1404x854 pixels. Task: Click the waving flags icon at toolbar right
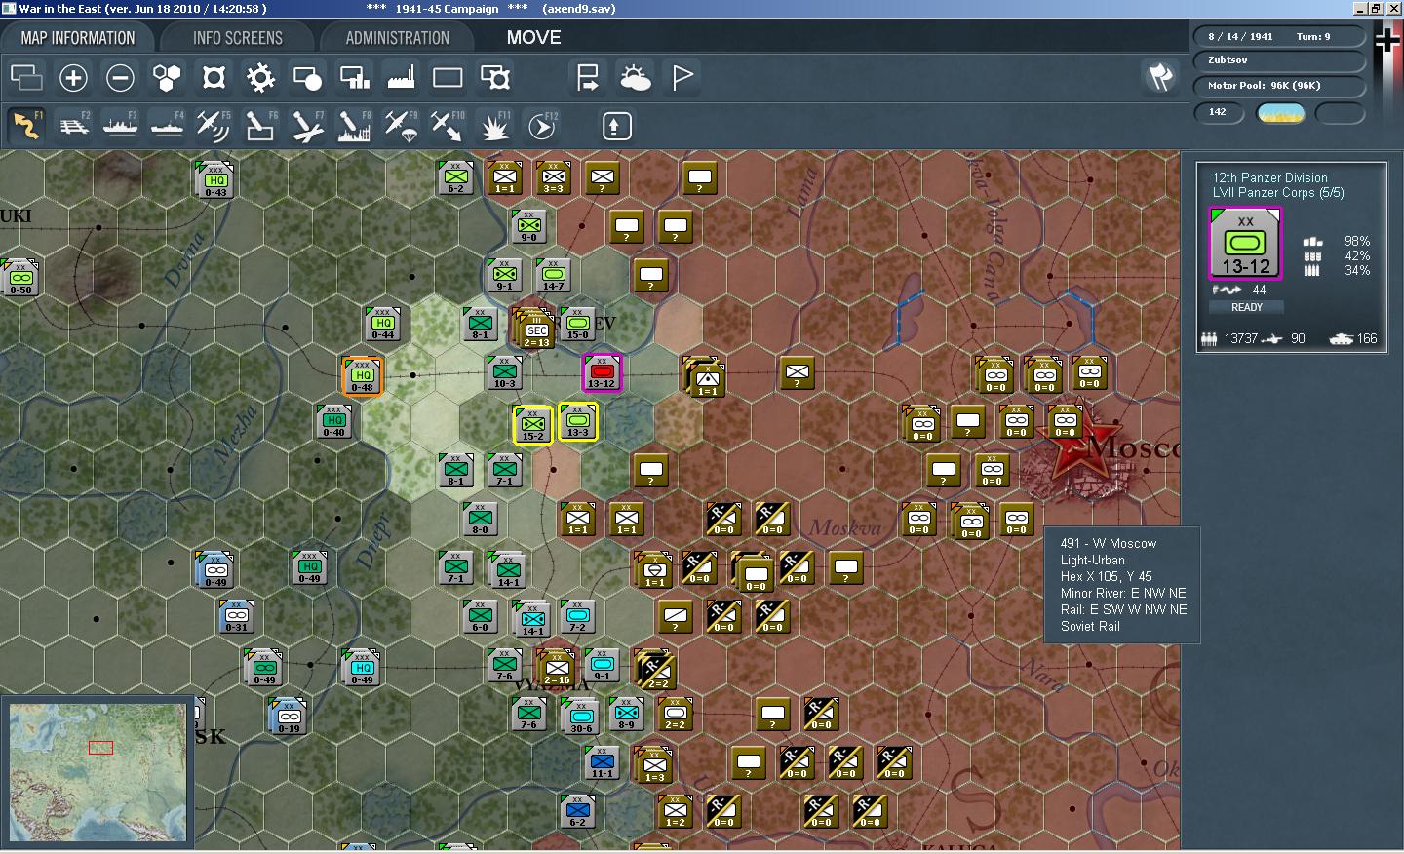pos(1160,77)
